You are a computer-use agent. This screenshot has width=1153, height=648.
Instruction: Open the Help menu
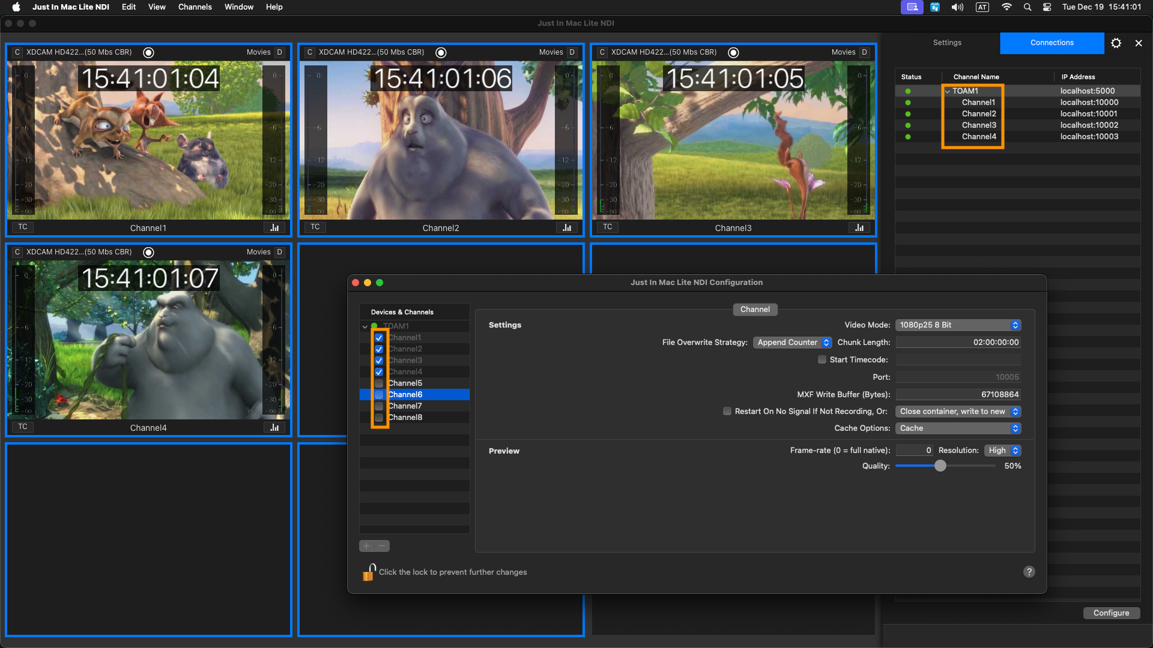pos(274,7)
